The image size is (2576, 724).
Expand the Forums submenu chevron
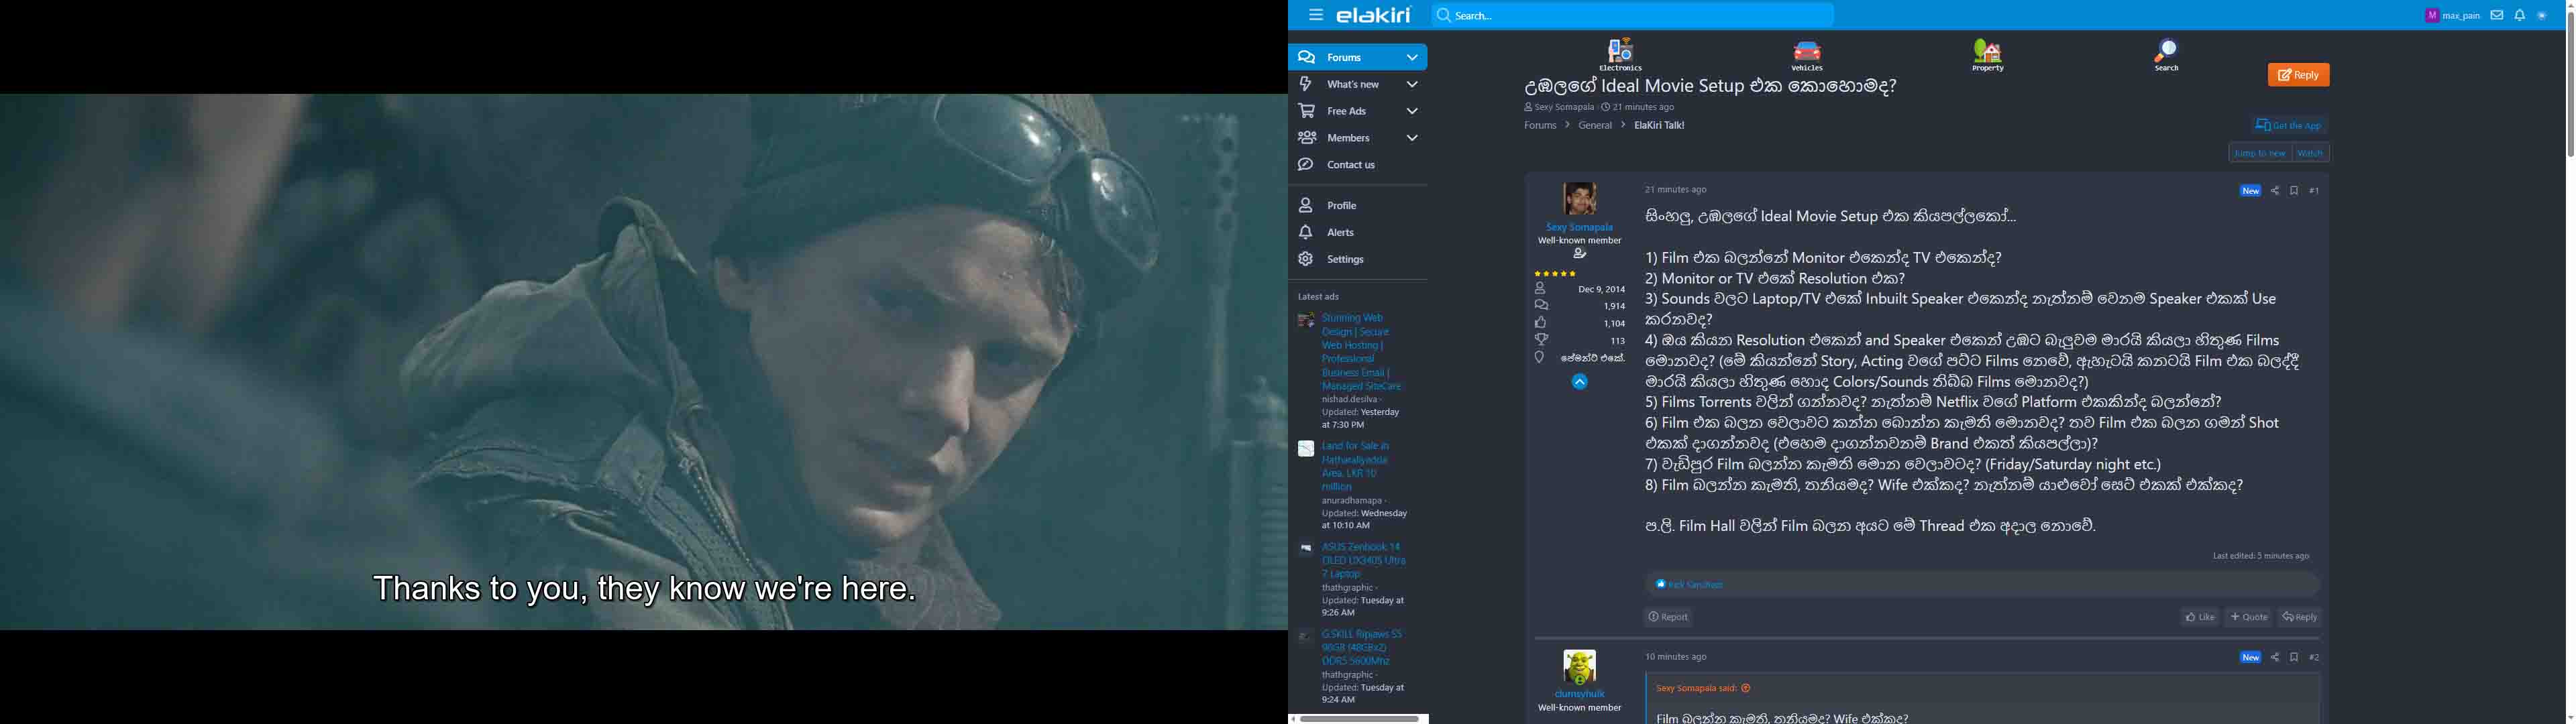(x=1412, y=58)
